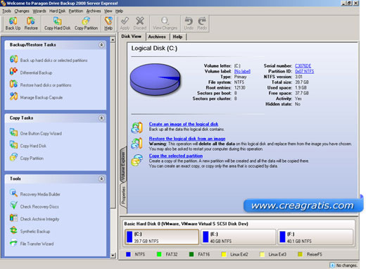Screen dimensions: 373x269
Task: Click the Check Archive Integrity icon
Action: pyautogui.click(x=13, y=218)
